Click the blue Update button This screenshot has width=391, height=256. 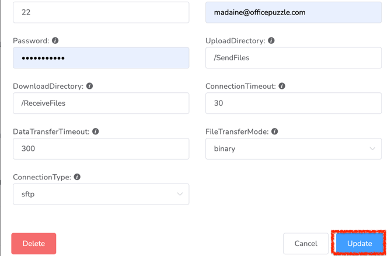click(359, 244)
